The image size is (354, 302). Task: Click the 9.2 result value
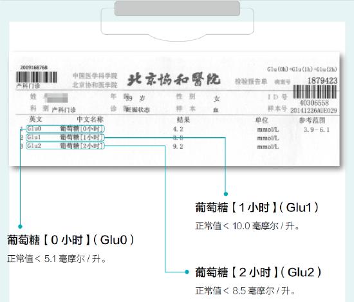pyautogui.click(x=178, y=147)
